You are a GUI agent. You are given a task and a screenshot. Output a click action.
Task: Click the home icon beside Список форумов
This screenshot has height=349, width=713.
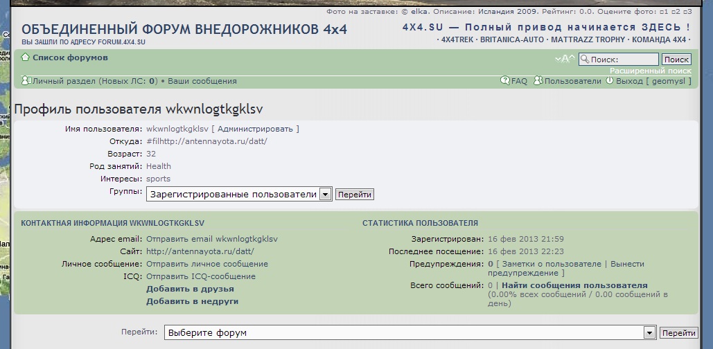[26, 57]
